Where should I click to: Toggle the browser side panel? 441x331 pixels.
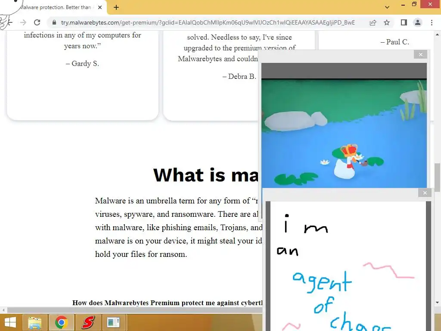tap(404, 22)
